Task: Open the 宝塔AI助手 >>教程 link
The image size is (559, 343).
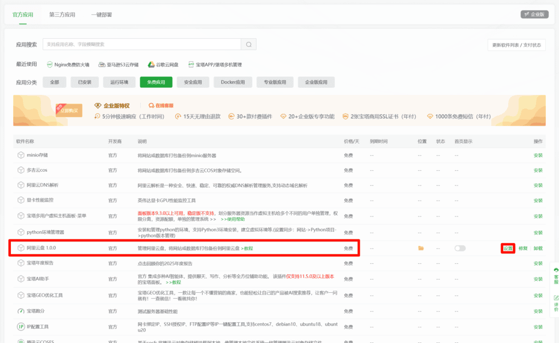Action: (173, 282)
